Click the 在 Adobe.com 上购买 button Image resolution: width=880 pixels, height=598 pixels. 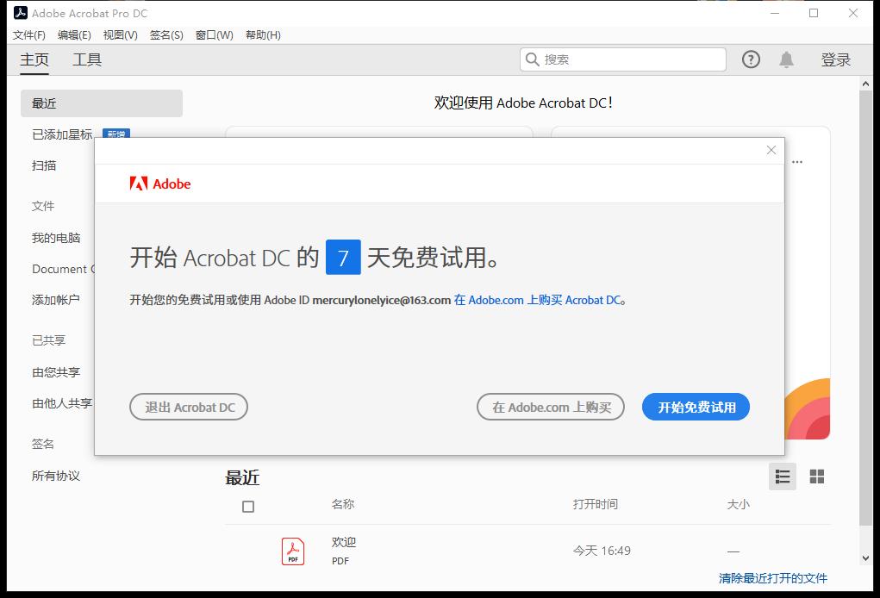click(551, 407)
